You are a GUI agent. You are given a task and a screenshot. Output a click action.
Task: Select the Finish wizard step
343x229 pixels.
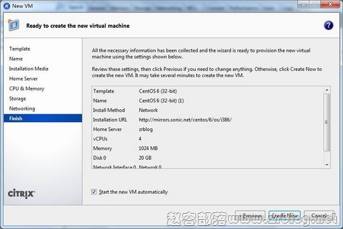click(43, 119)
